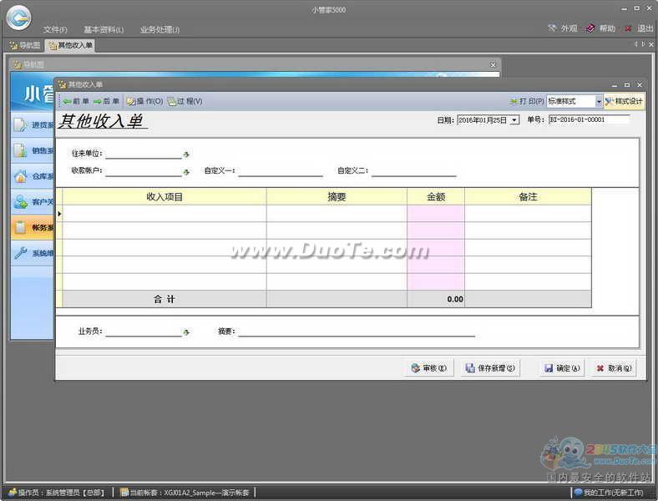
Task: Open 帐务 module in navigation sidebar
Action: click(x=33, y=227)
